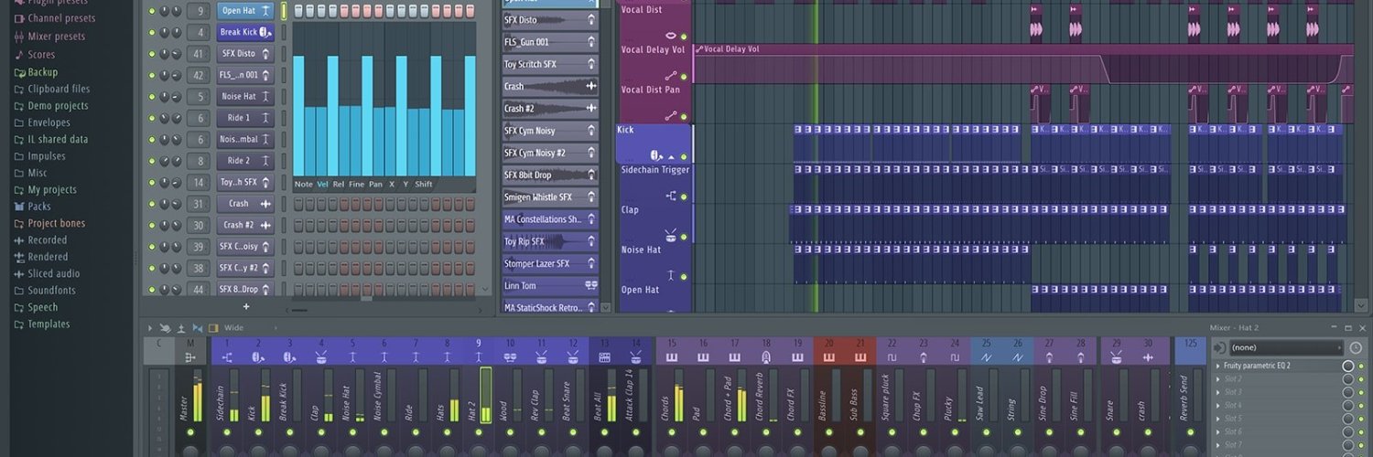Click the Saw Lead sawtooth icon

986,356
